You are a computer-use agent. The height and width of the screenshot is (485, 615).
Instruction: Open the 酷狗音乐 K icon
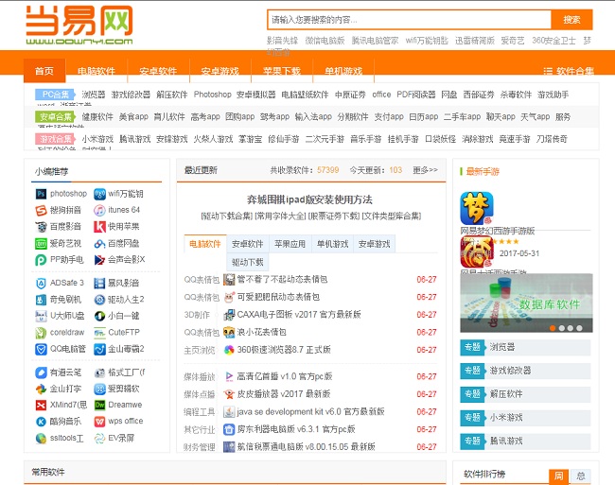coord(41,422)
